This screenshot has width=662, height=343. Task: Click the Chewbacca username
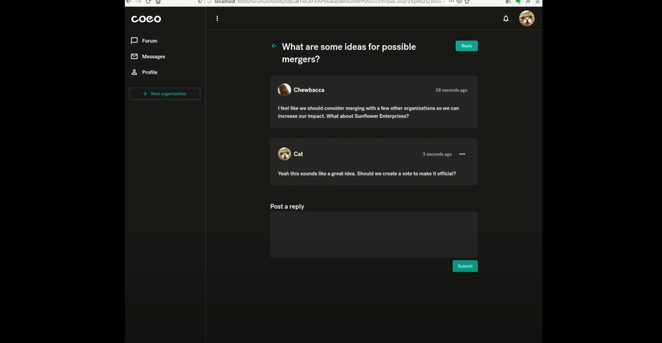point(309,90)
